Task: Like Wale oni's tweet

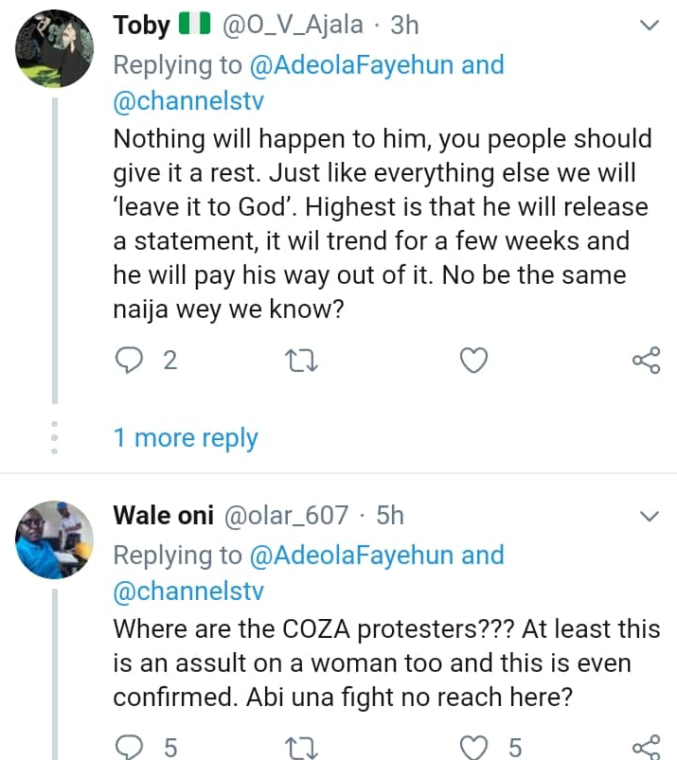Action: tap(473, 747)
